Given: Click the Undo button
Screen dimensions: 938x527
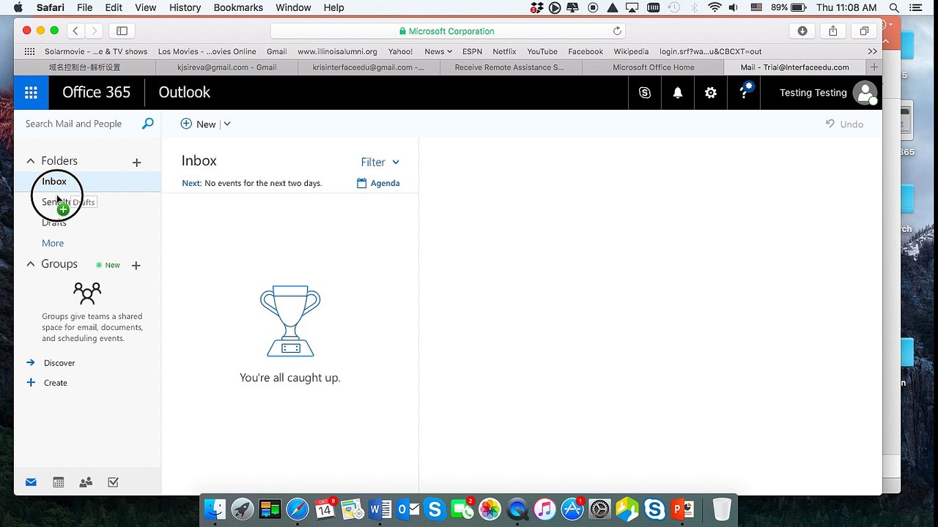Looking at the screenshot, I should click(x=844, y=124).
